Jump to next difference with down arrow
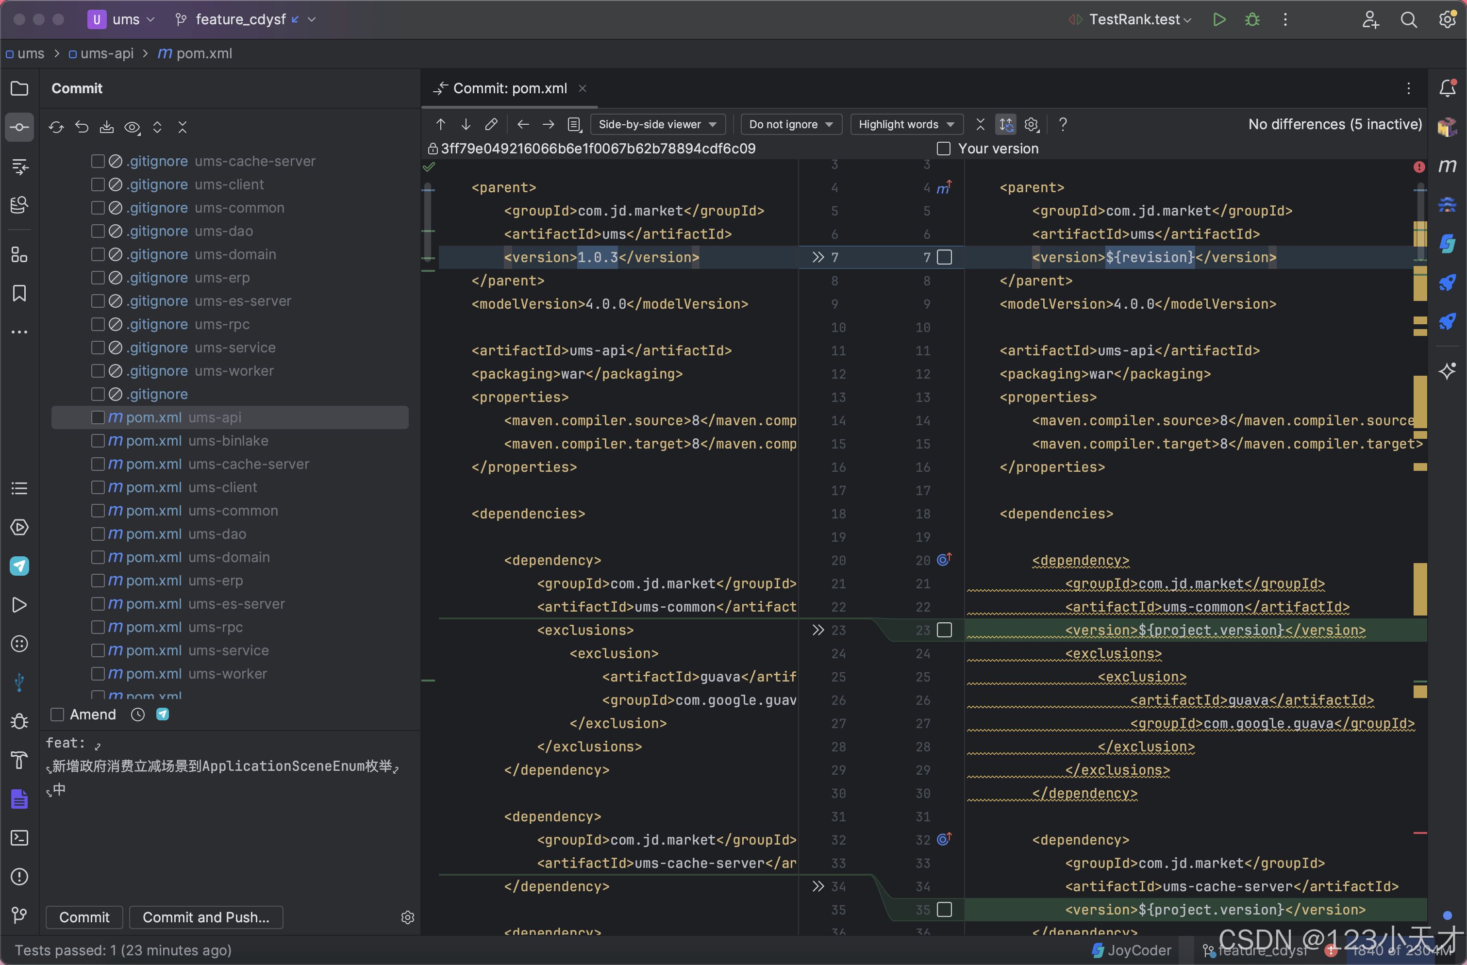 coord(466,124)
